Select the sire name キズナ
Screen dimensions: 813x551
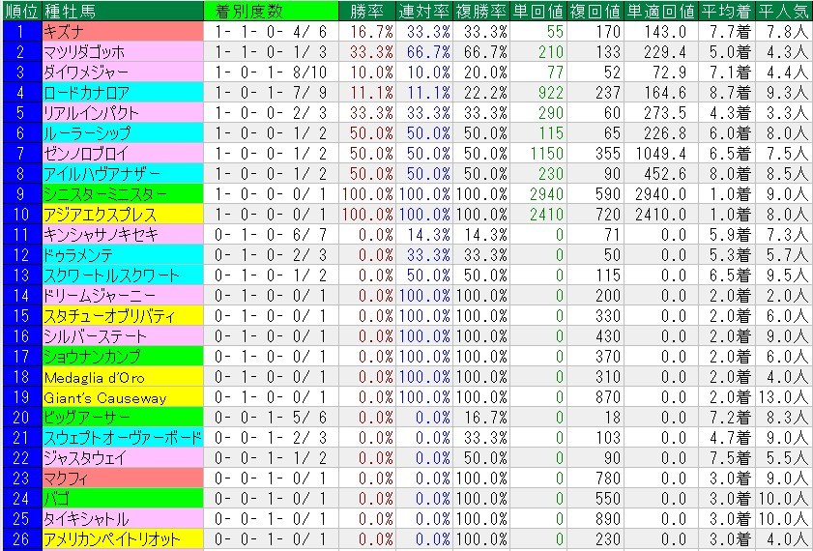point(123,32)
